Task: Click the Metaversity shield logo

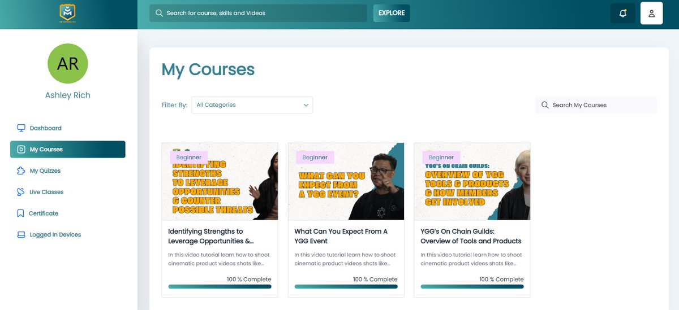Action: pos(68,13)
